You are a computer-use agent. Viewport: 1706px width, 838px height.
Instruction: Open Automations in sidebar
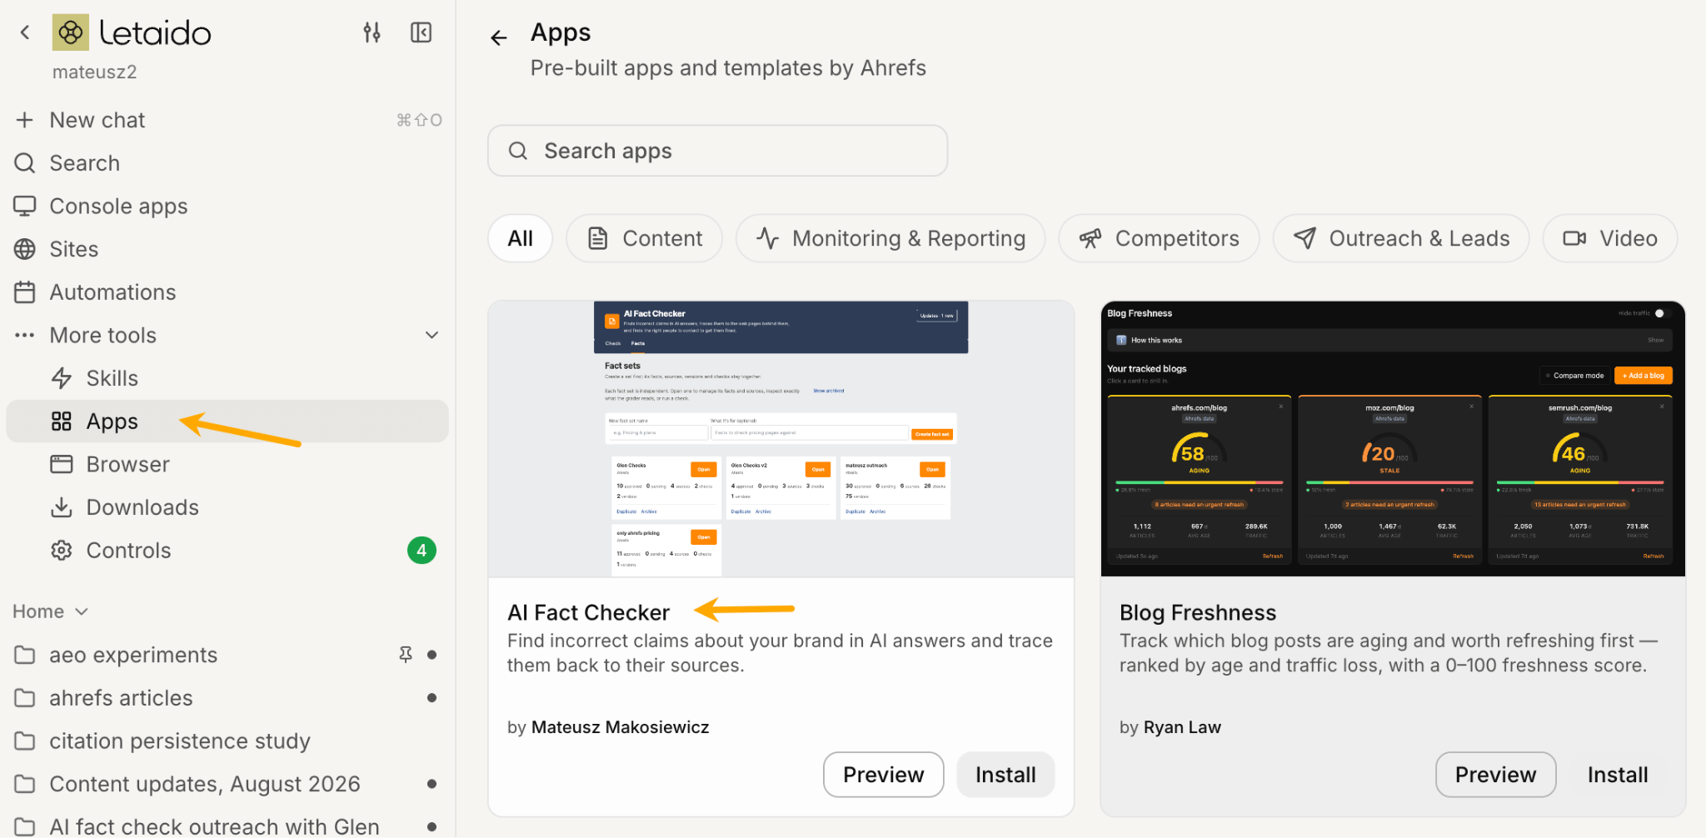pyautogui.click(x=227, y=292)
